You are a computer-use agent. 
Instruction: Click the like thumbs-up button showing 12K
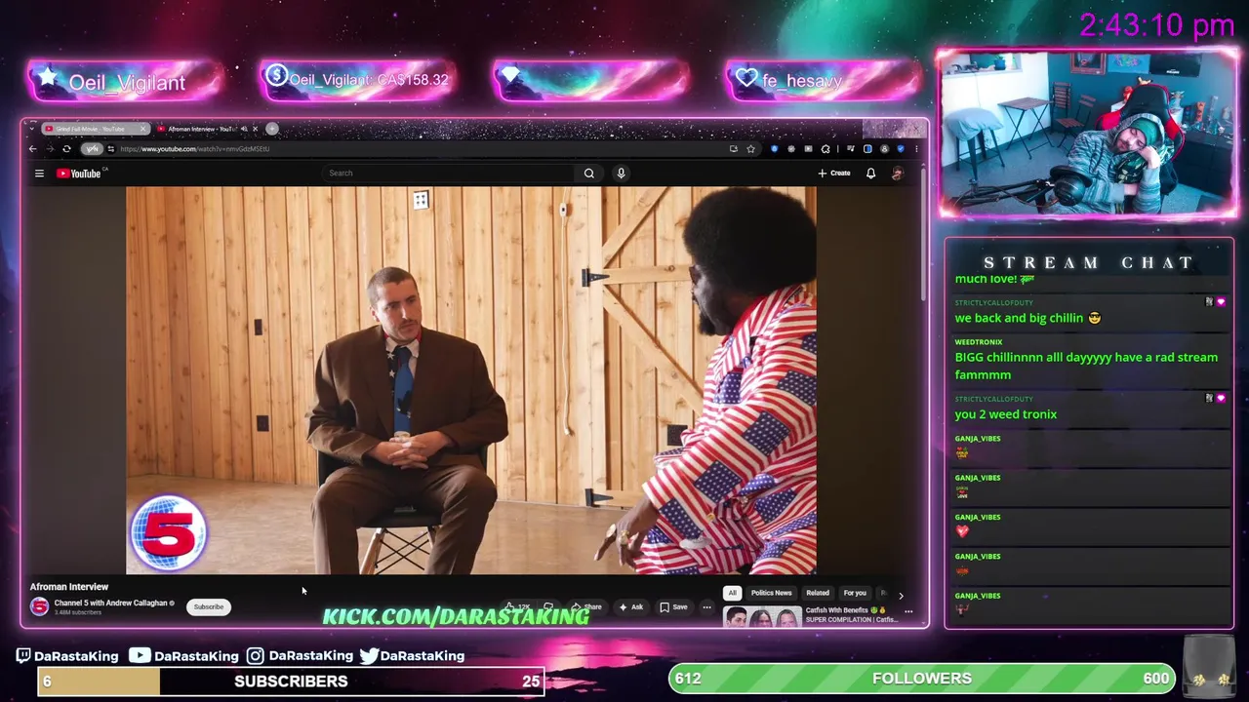coord(516,607)
